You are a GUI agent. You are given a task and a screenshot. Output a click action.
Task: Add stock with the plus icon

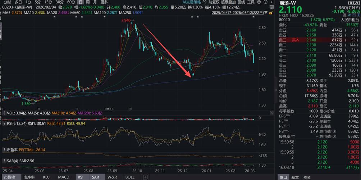[x=358, y=15]
